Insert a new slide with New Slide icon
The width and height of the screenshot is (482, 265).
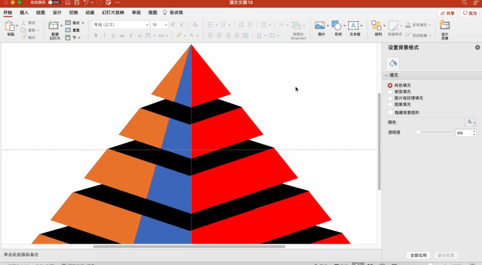tap(53, 25)
